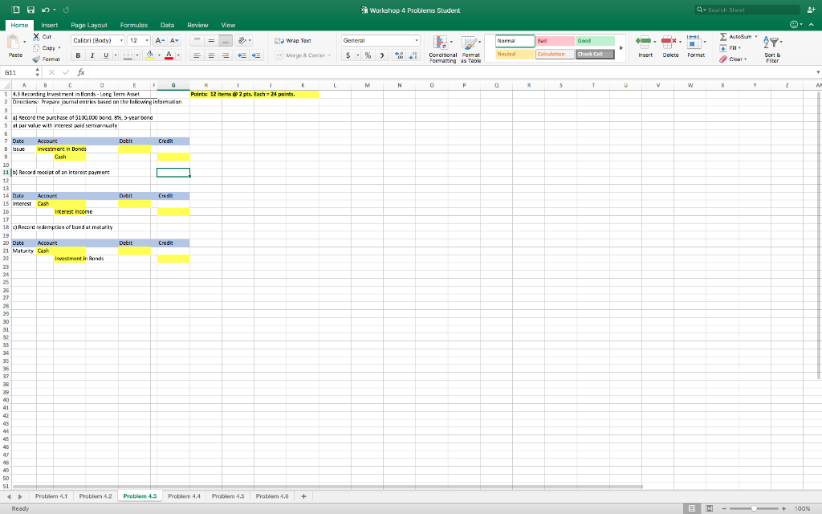The height and width of the screenshot is (514, 822).
Task: Click the Format painter brush
Action: click(x=36, y=59)
